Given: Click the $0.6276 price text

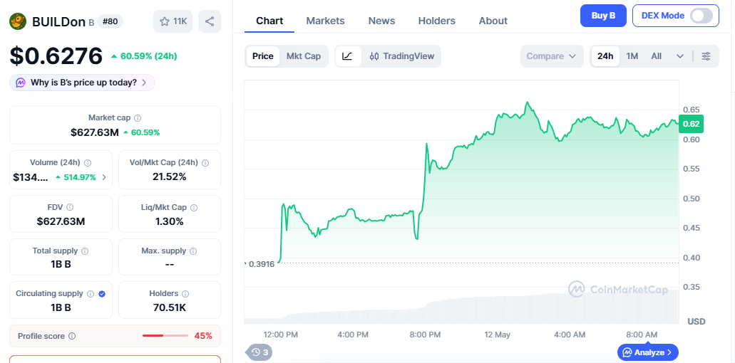Looking at the screenshot, I should [x=56, y=56].
